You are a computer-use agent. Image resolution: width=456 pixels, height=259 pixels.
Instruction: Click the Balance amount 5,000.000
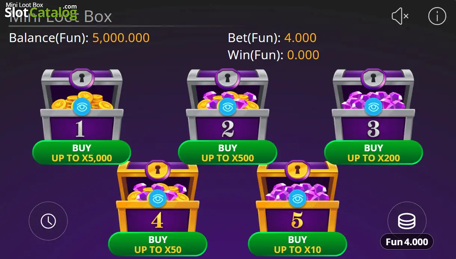click(x=121, y=38)
